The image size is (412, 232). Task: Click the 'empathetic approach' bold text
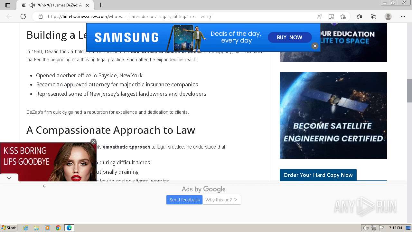tap(126, 147)
